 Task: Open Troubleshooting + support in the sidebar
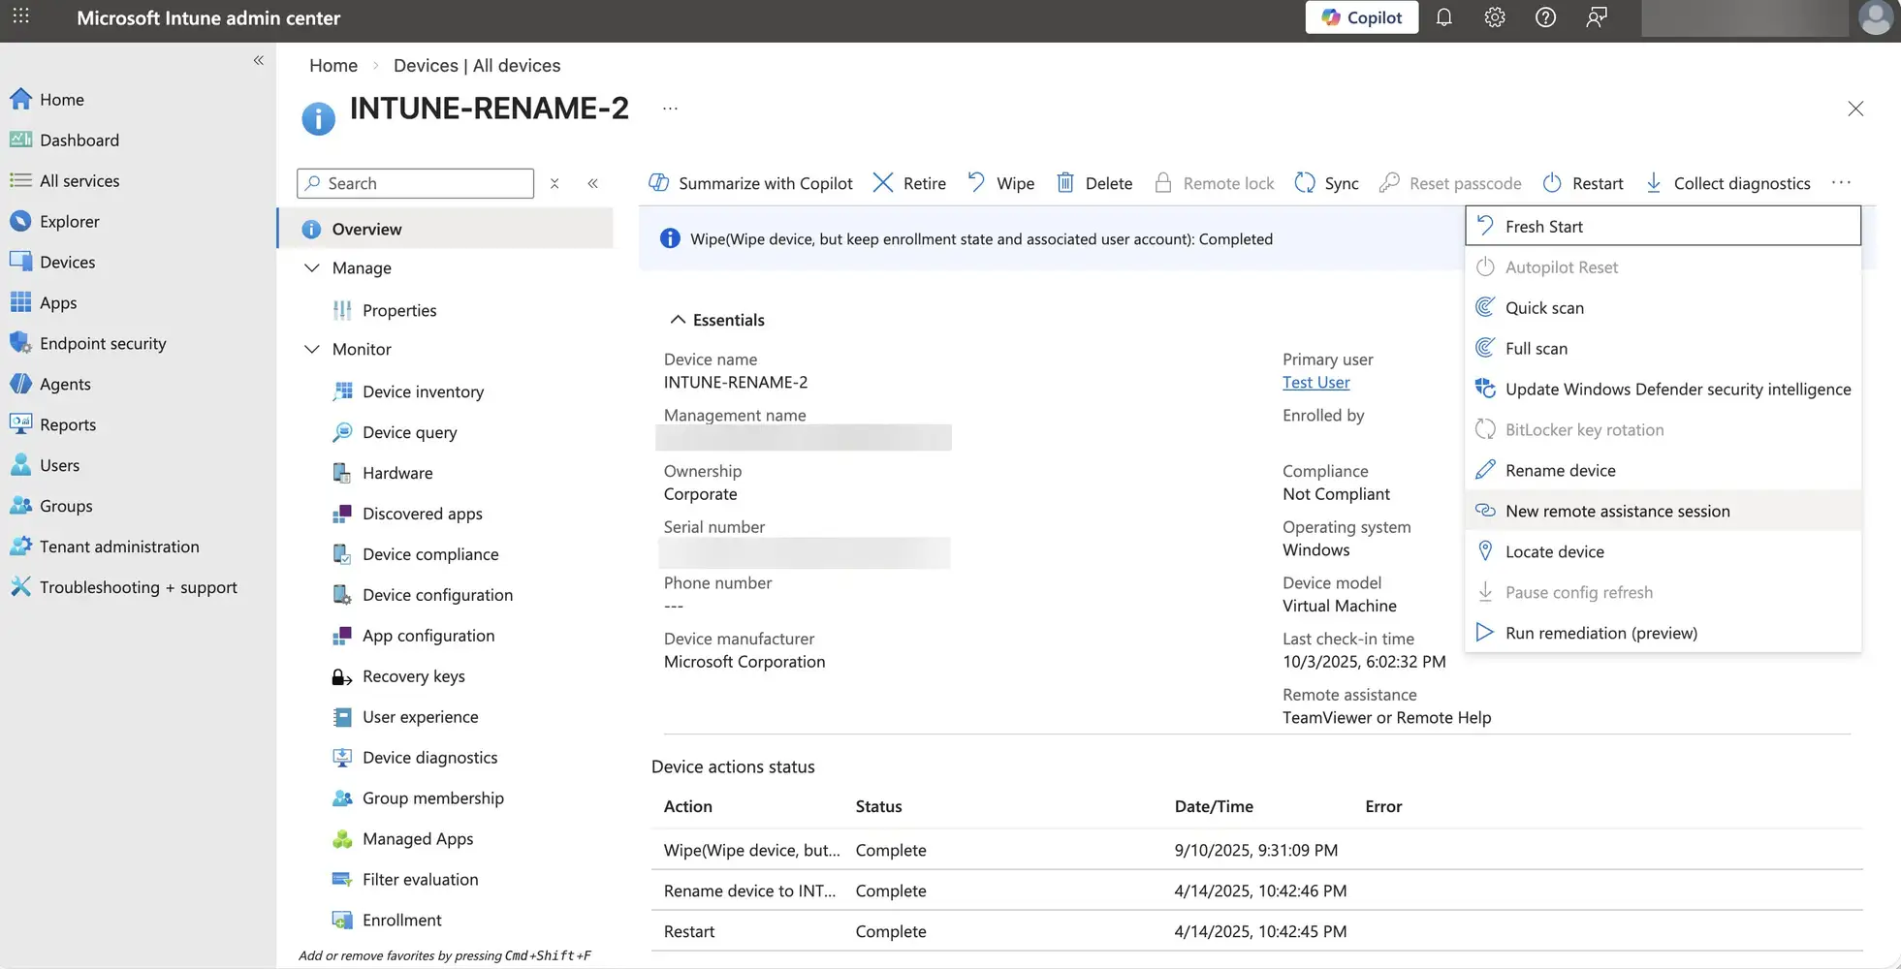click(138, 587)
